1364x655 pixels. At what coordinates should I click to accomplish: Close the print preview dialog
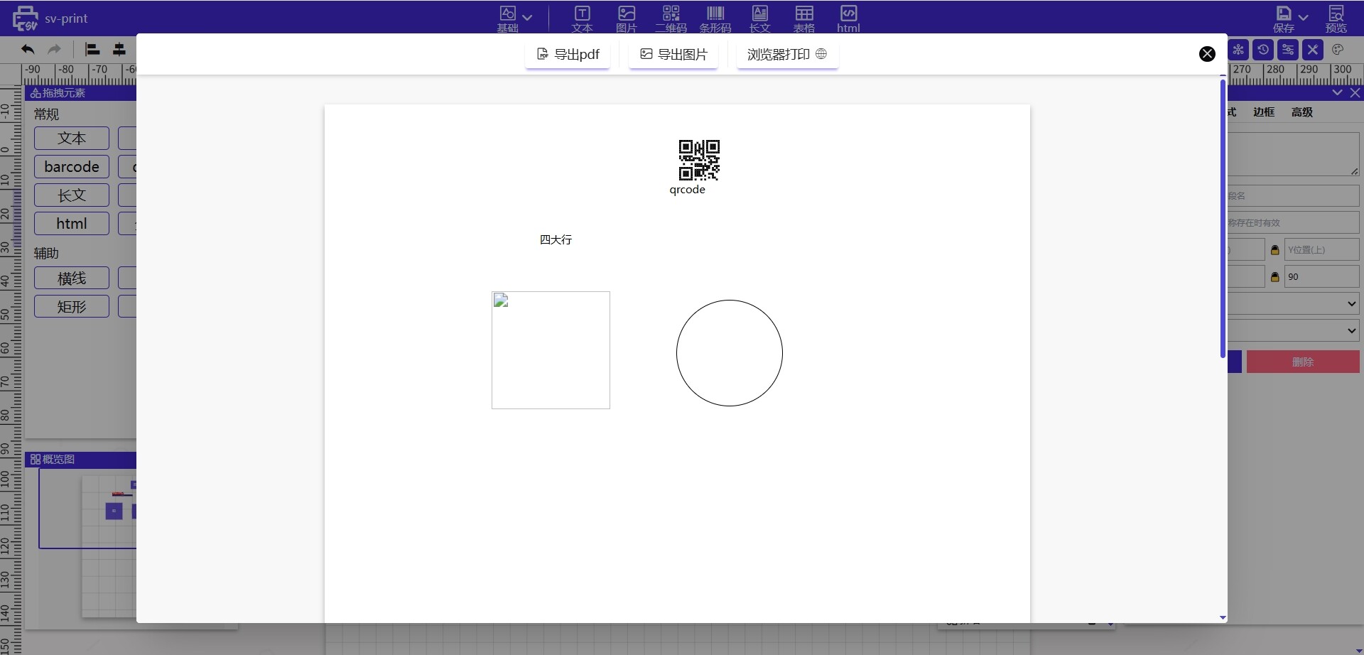(x=1207, y=54)
